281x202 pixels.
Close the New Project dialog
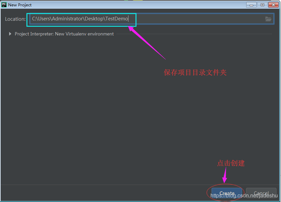273,5
